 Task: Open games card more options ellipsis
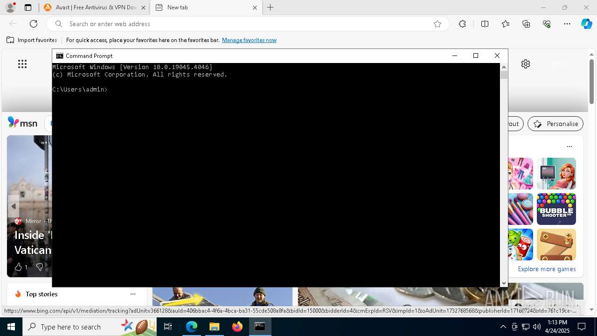point(569,147)
